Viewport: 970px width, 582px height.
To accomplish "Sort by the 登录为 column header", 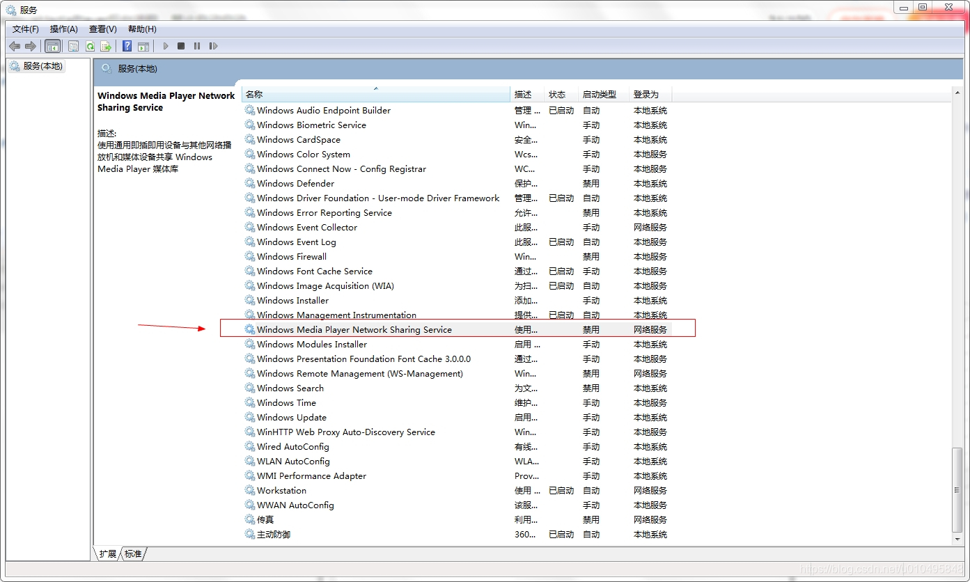I will (650, 94).
